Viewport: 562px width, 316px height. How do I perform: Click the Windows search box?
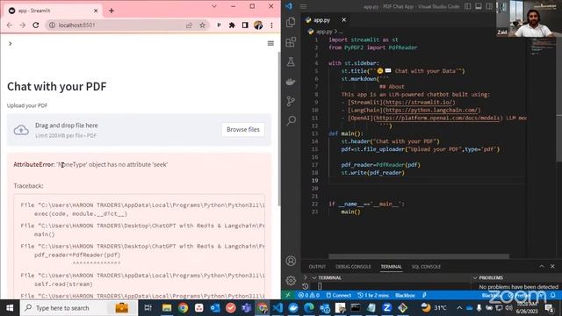coord(79,308)
